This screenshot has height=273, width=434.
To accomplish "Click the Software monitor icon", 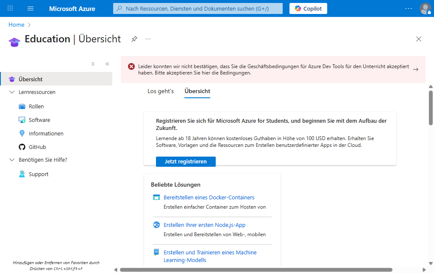I will (22, 120).
